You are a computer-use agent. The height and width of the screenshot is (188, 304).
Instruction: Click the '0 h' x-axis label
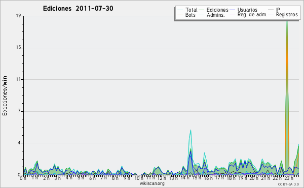click(23, 178)
